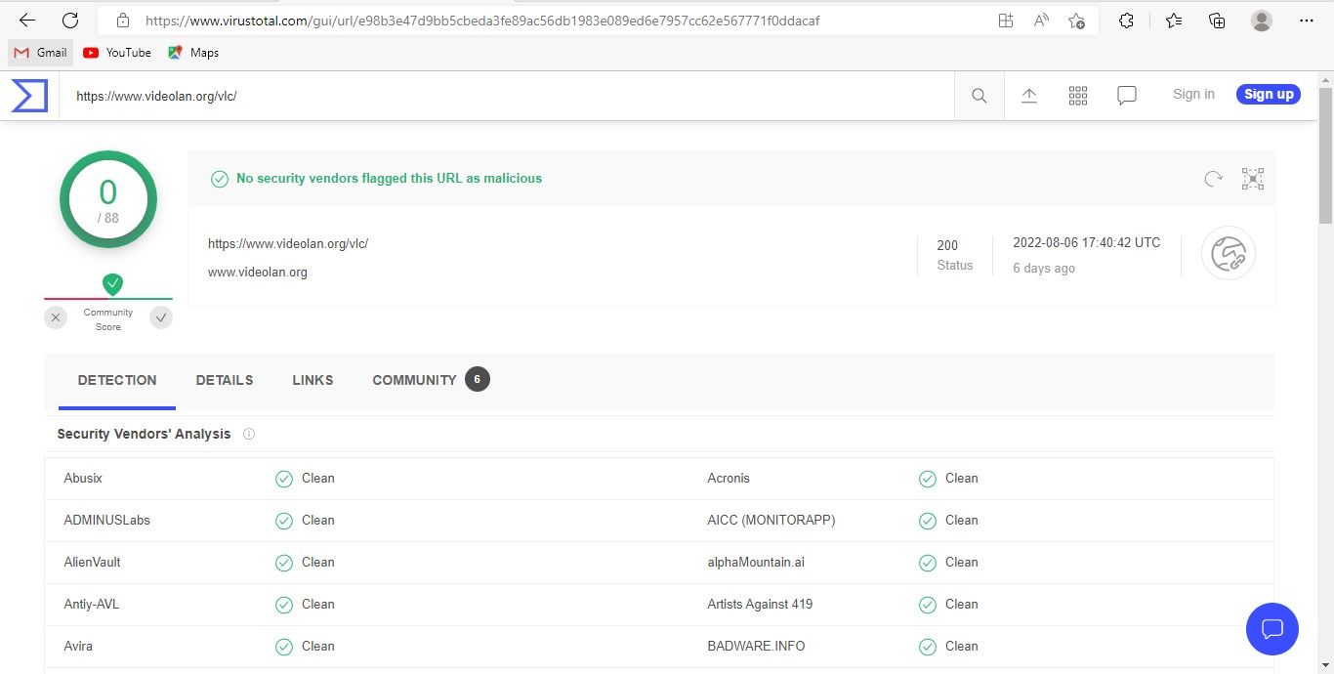Click the Sign in link
Screen dimensions: 1334x674
(x=1193, y=94)
